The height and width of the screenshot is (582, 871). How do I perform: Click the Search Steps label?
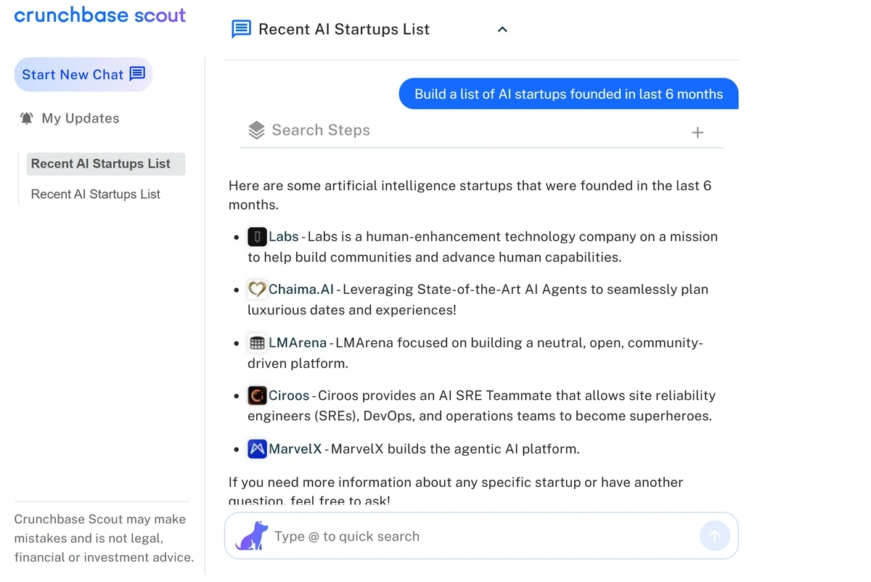coord(321,130)
